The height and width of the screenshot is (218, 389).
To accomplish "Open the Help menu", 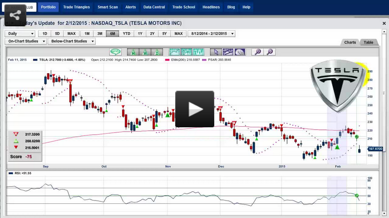I will [246, 7].
